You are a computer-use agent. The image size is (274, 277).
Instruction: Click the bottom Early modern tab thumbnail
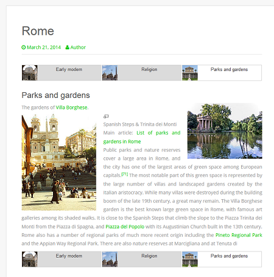click(30, 259)
